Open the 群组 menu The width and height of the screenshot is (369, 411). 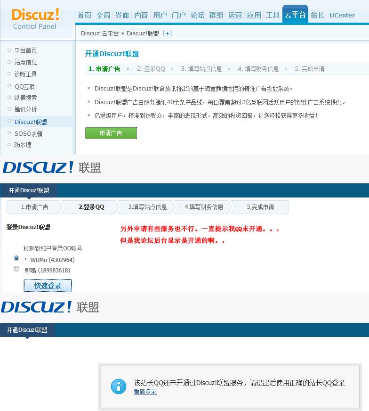click(216, 15)
